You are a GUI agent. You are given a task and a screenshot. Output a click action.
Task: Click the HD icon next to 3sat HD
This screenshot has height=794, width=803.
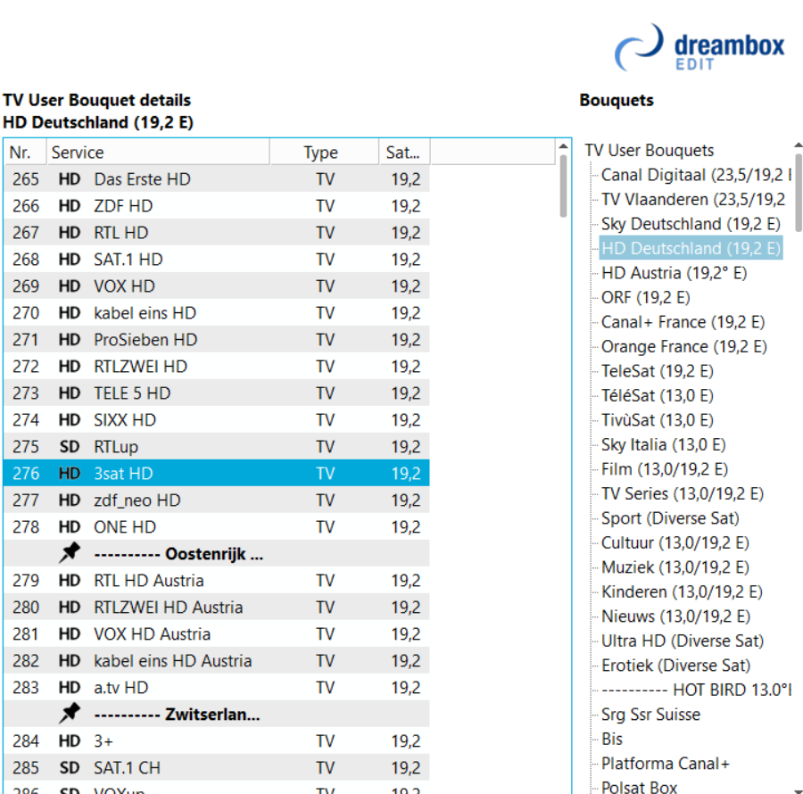(x=69, y=473)
